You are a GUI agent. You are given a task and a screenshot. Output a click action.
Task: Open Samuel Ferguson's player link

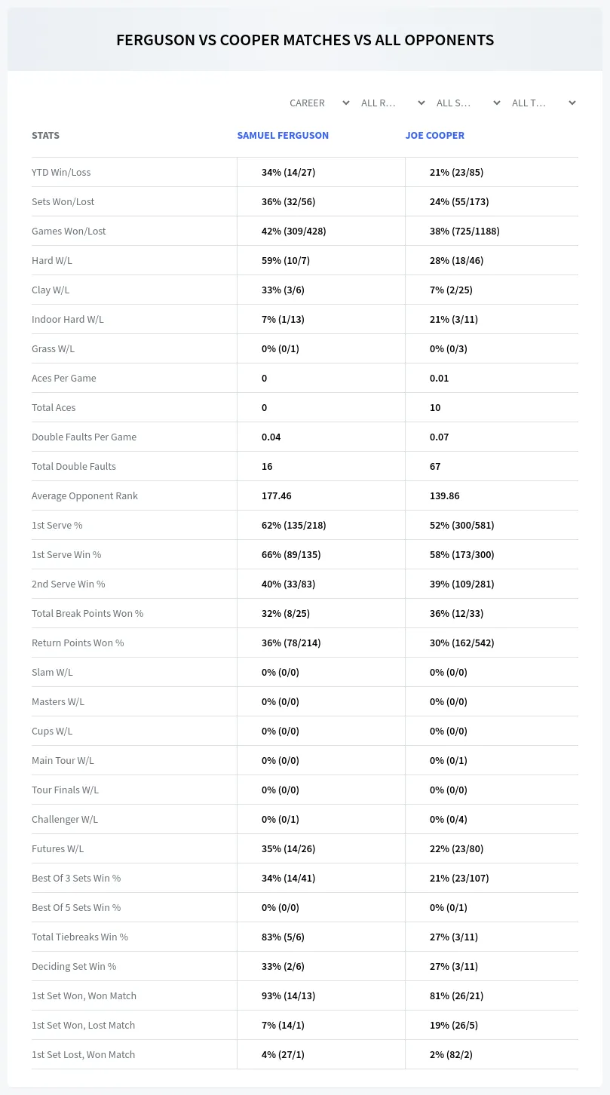[x=283, y=135]
